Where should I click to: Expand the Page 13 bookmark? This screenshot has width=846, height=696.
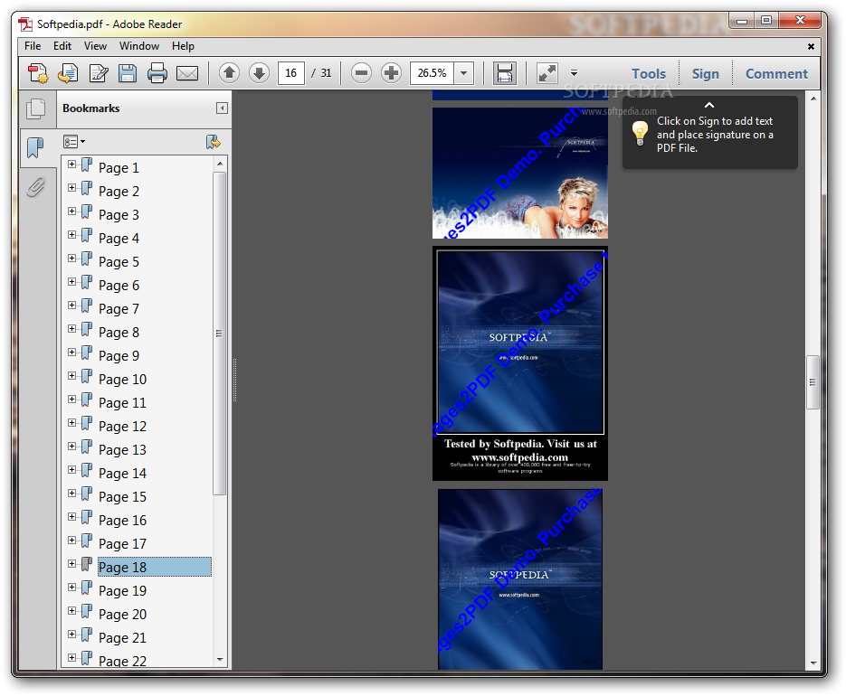[71, 447]
